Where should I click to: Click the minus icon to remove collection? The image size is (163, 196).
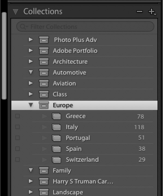coord(140,12)
